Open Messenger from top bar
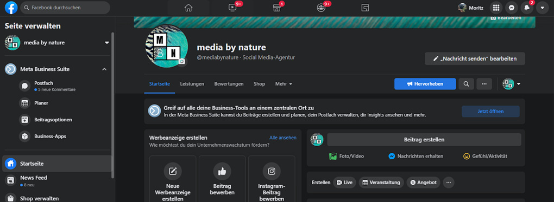 click(511, 8)
